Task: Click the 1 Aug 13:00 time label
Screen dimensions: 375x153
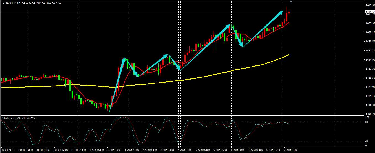Action: click(114, 150)
